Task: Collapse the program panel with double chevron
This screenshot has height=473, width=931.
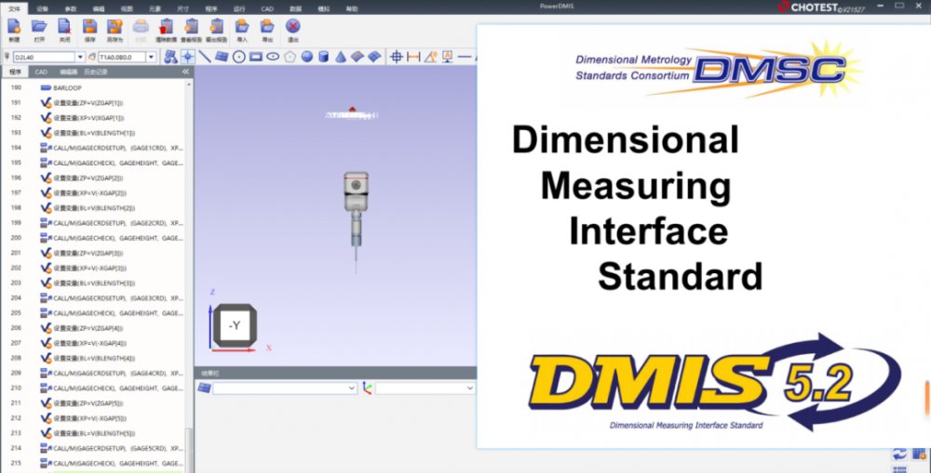Action: tap(185, 72)
